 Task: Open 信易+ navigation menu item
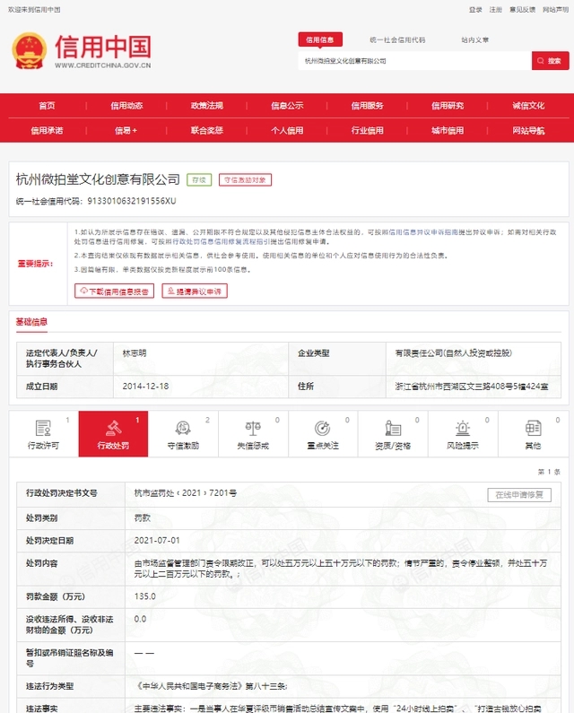click(126, 131)
